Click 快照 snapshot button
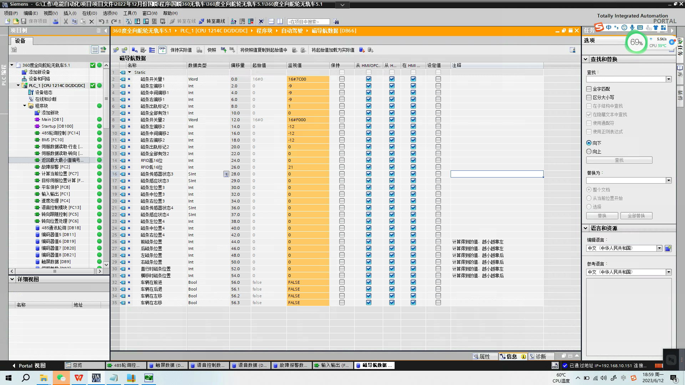Viewport: 685px width, 385px height. [212, 50]
